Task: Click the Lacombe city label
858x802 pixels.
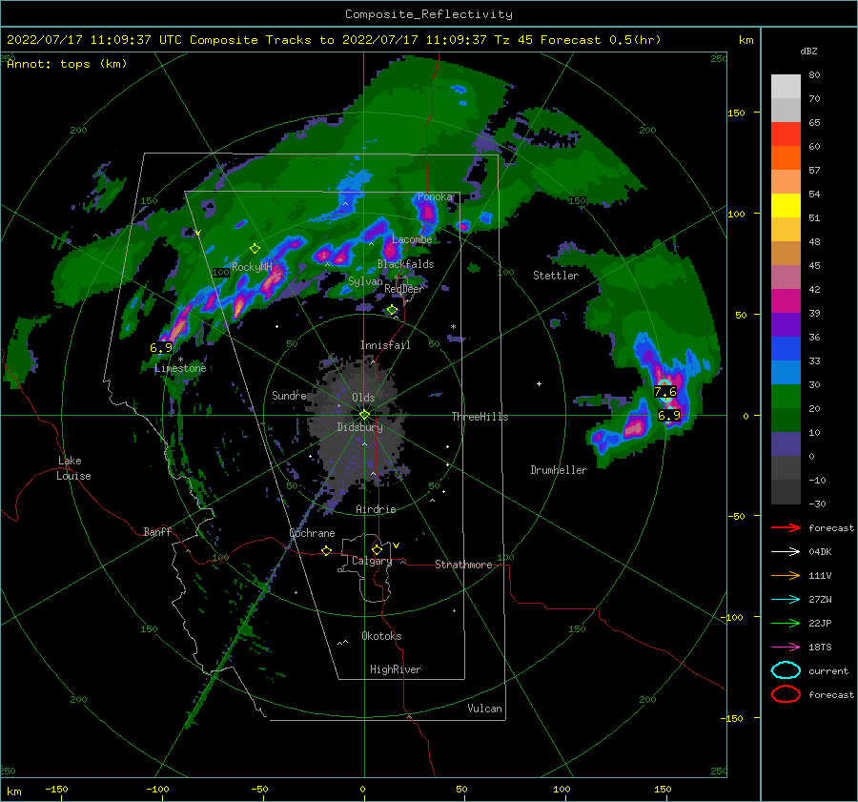Action: pos(412,239)
